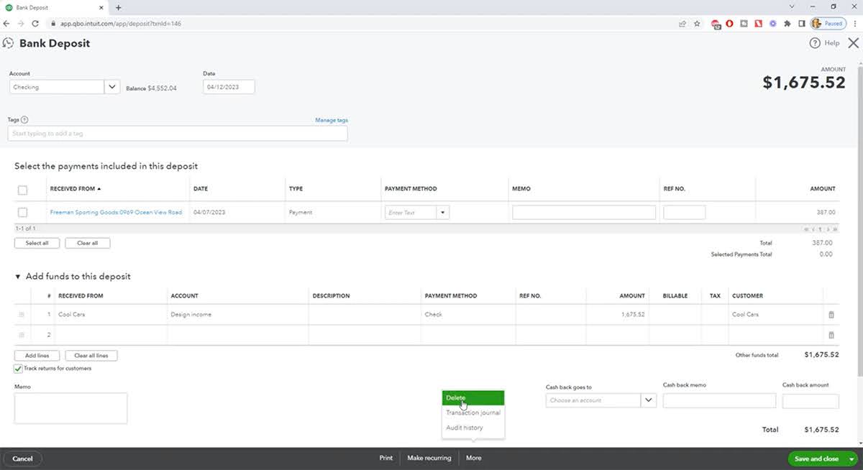Click the deposit Date field

point(229,87)
